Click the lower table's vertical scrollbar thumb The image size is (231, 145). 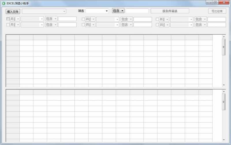[x=224, y=101]
